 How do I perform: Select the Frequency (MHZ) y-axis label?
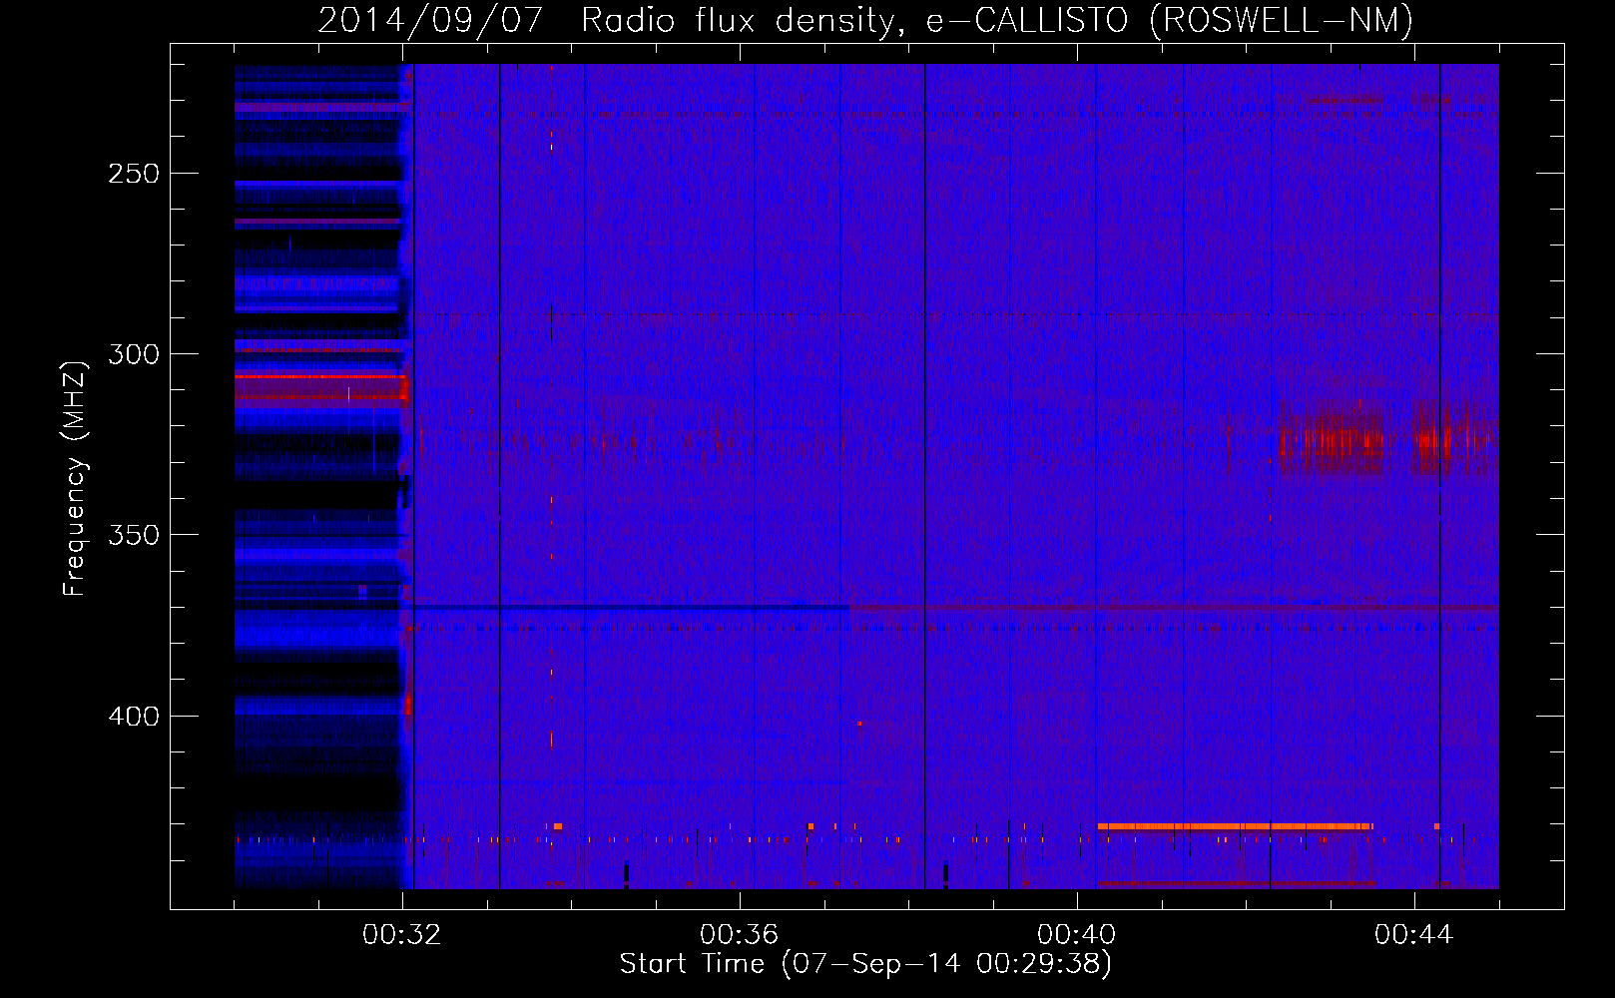[75, 479]
